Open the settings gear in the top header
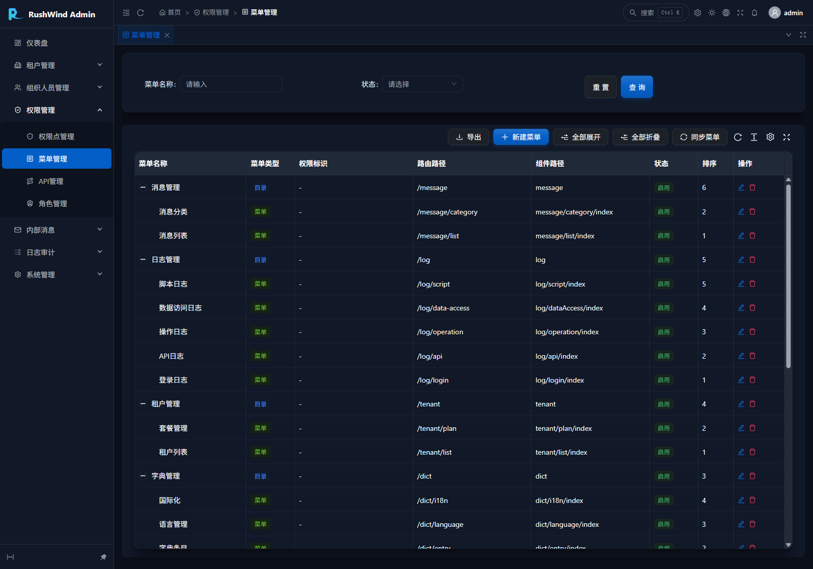This screenshot has height=569, width=813. pos(698,13)
